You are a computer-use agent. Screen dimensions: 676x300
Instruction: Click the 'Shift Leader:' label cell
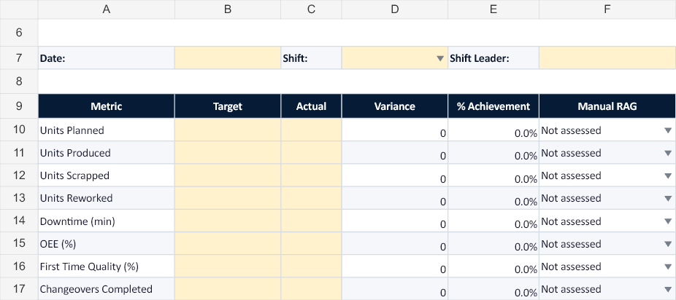(x=493, y=58)
